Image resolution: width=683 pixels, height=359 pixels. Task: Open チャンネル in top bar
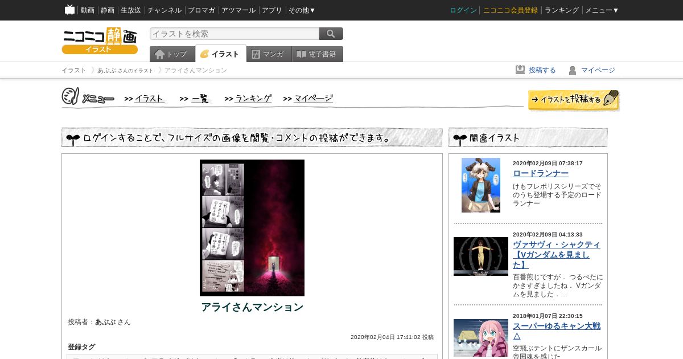pyautogui.click(x=164, y=10)
